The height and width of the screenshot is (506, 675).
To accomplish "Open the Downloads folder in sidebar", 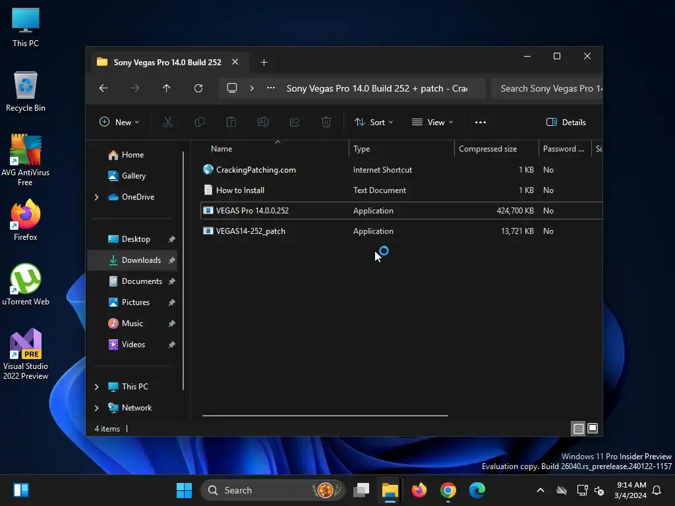I will coord(132,260).
